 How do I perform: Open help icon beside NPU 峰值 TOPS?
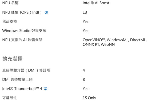click(46, 12)
